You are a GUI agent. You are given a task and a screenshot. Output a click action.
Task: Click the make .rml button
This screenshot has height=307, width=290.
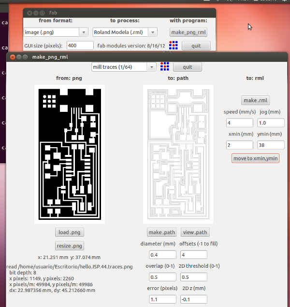coord(255,100)
